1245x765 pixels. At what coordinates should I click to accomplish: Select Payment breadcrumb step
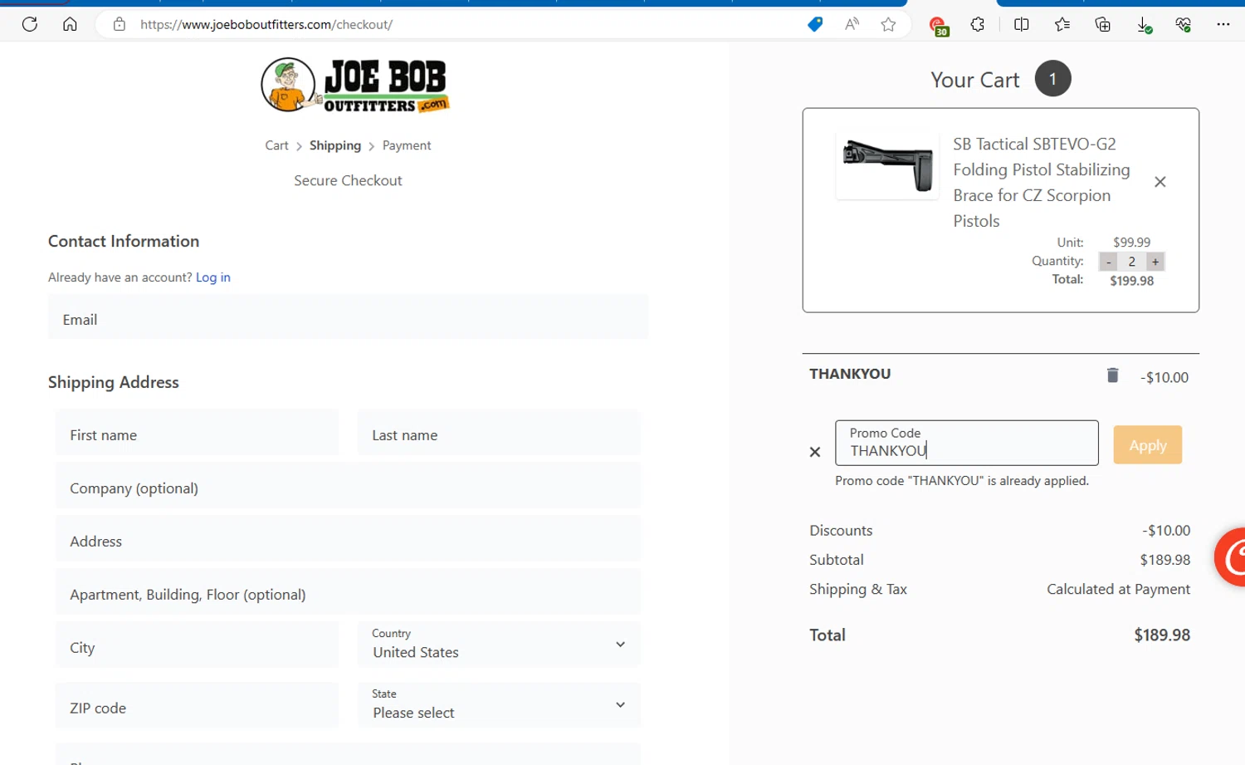click(407, 145)
